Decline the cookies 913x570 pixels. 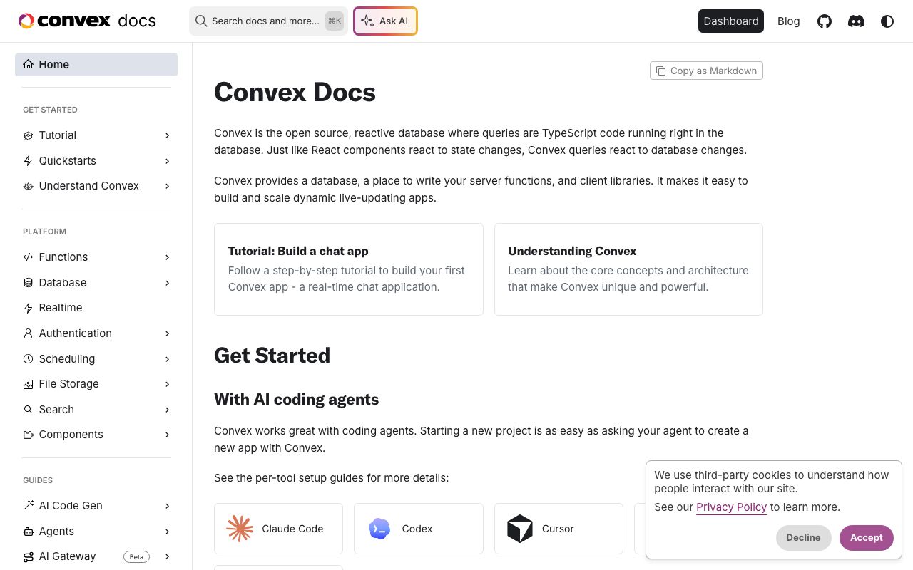click(804, 538)
